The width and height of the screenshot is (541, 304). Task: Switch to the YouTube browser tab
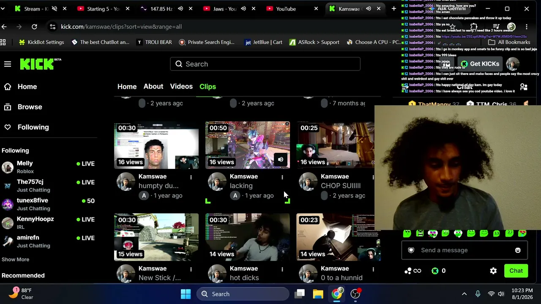292,8
